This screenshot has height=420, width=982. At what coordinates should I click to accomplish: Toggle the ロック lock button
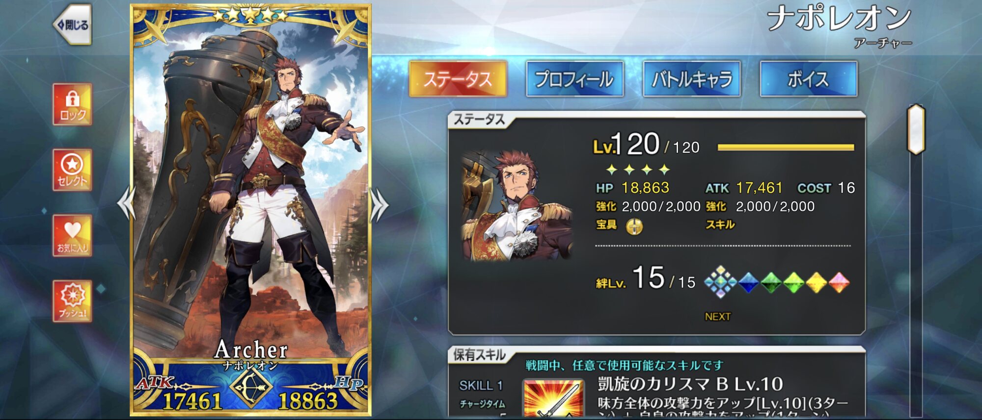click(x=72, y=104)
